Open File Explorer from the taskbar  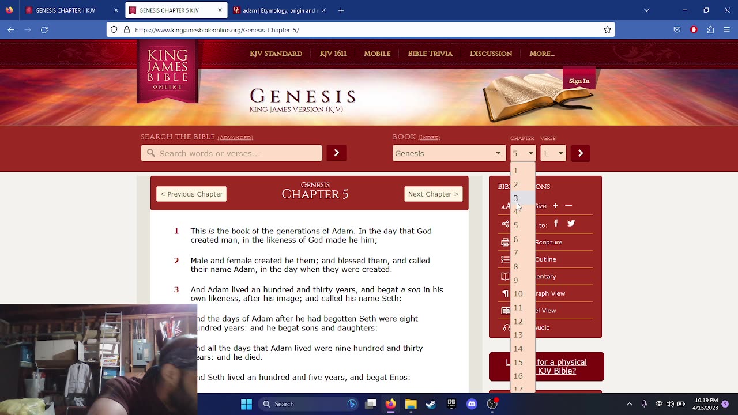411,404
